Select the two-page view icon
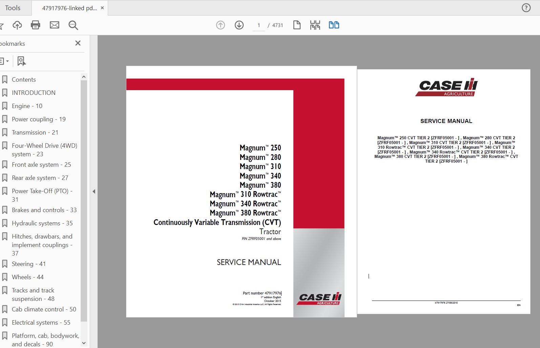Screen dimensions: 540x348 click(334, 25)
